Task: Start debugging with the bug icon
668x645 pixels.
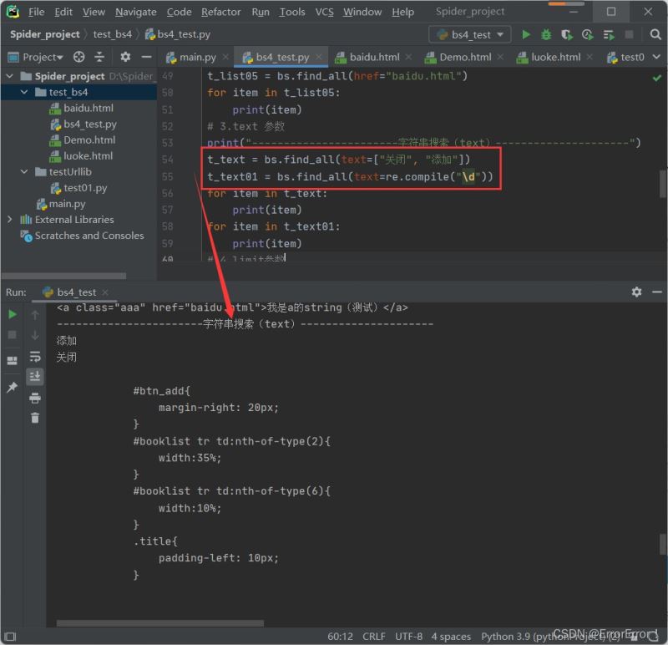Action: [x=546, y=34]
